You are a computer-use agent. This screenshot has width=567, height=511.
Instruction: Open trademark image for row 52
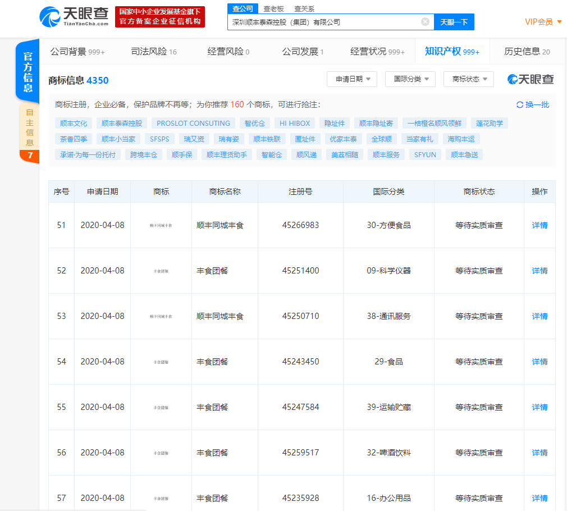[x=161, y=271]
